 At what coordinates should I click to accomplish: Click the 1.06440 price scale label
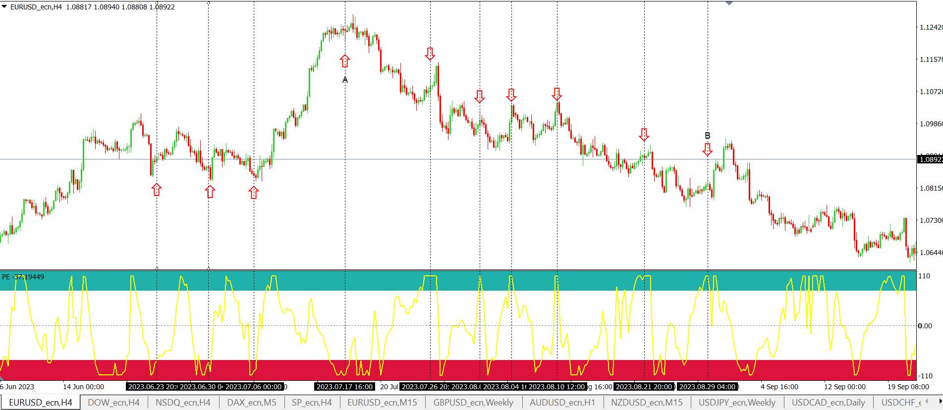(931, 252)
